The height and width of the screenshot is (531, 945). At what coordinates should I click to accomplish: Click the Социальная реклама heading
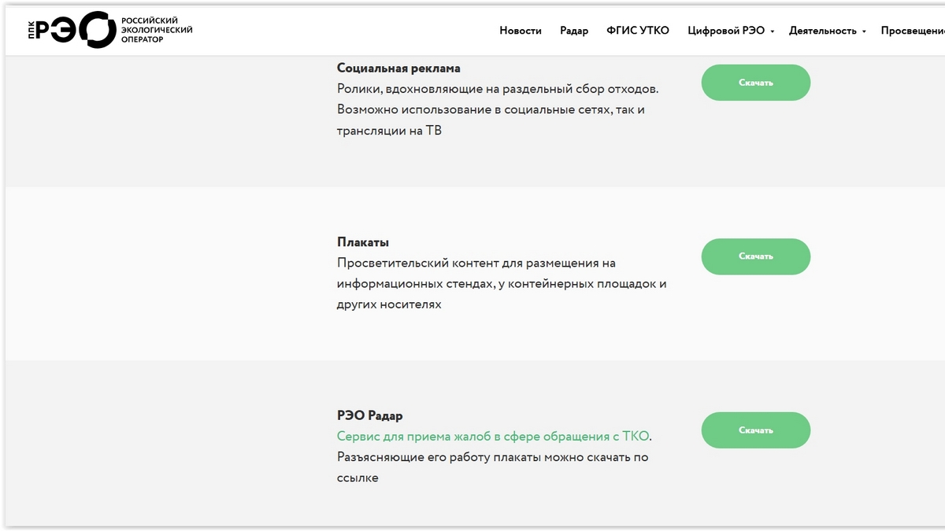tap(398, 68)
